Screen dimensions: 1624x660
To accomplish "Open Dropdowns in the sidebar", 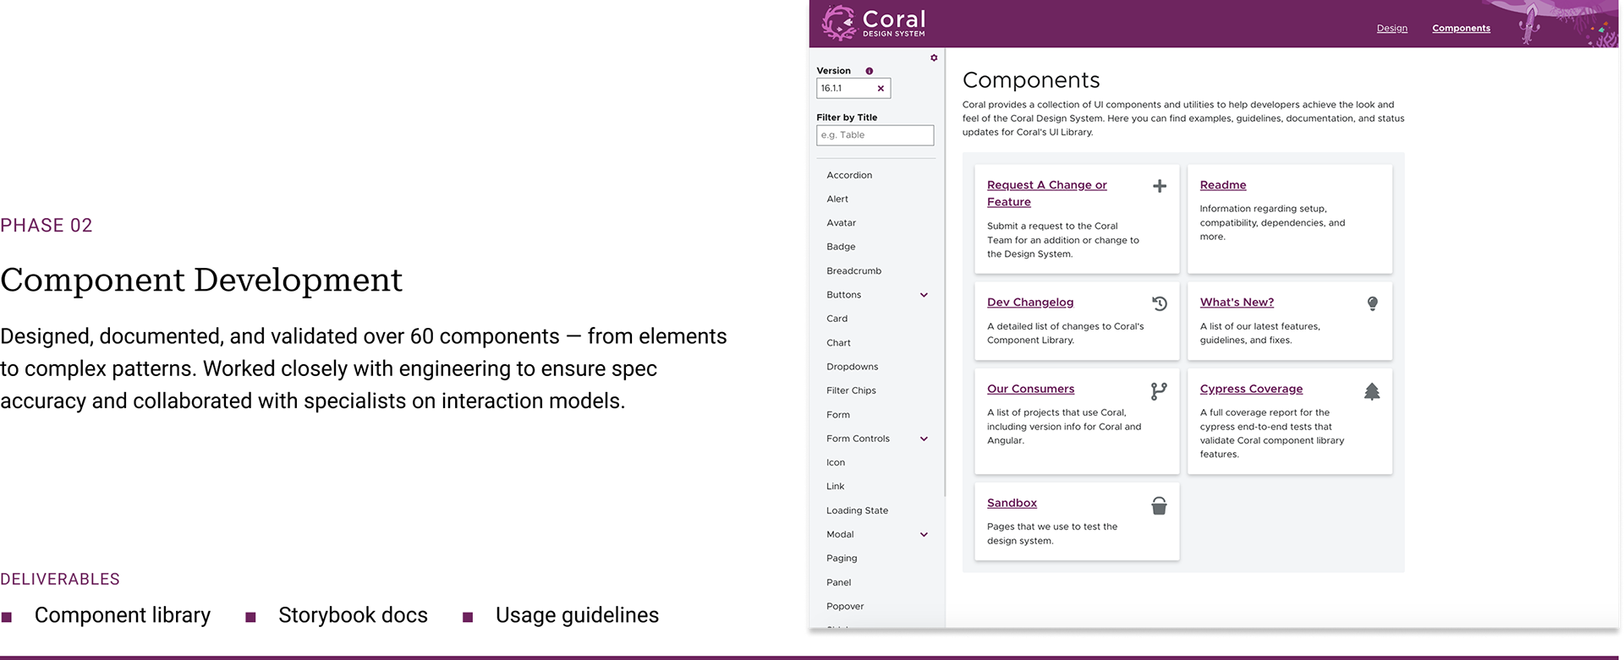I will tap(852, 367).
